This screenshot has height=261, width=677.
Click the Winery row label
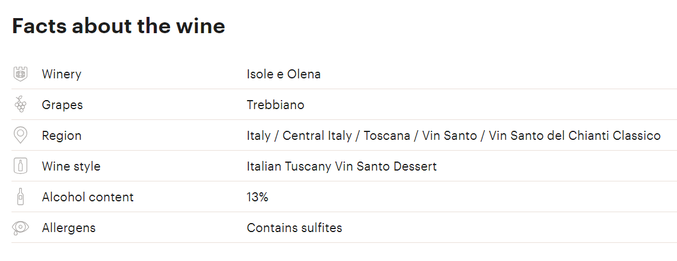(61, 74)
